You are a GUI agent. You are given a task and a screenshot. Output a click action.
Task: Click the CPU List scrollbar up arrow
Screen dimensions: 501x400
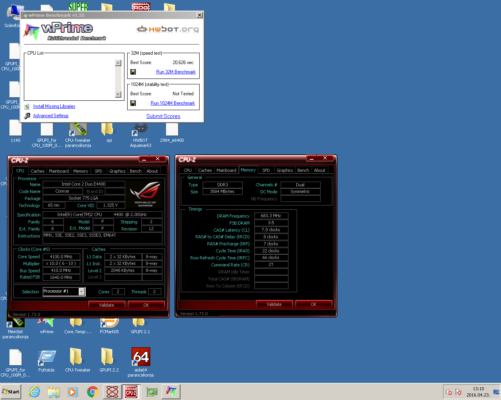pos(118,63)
